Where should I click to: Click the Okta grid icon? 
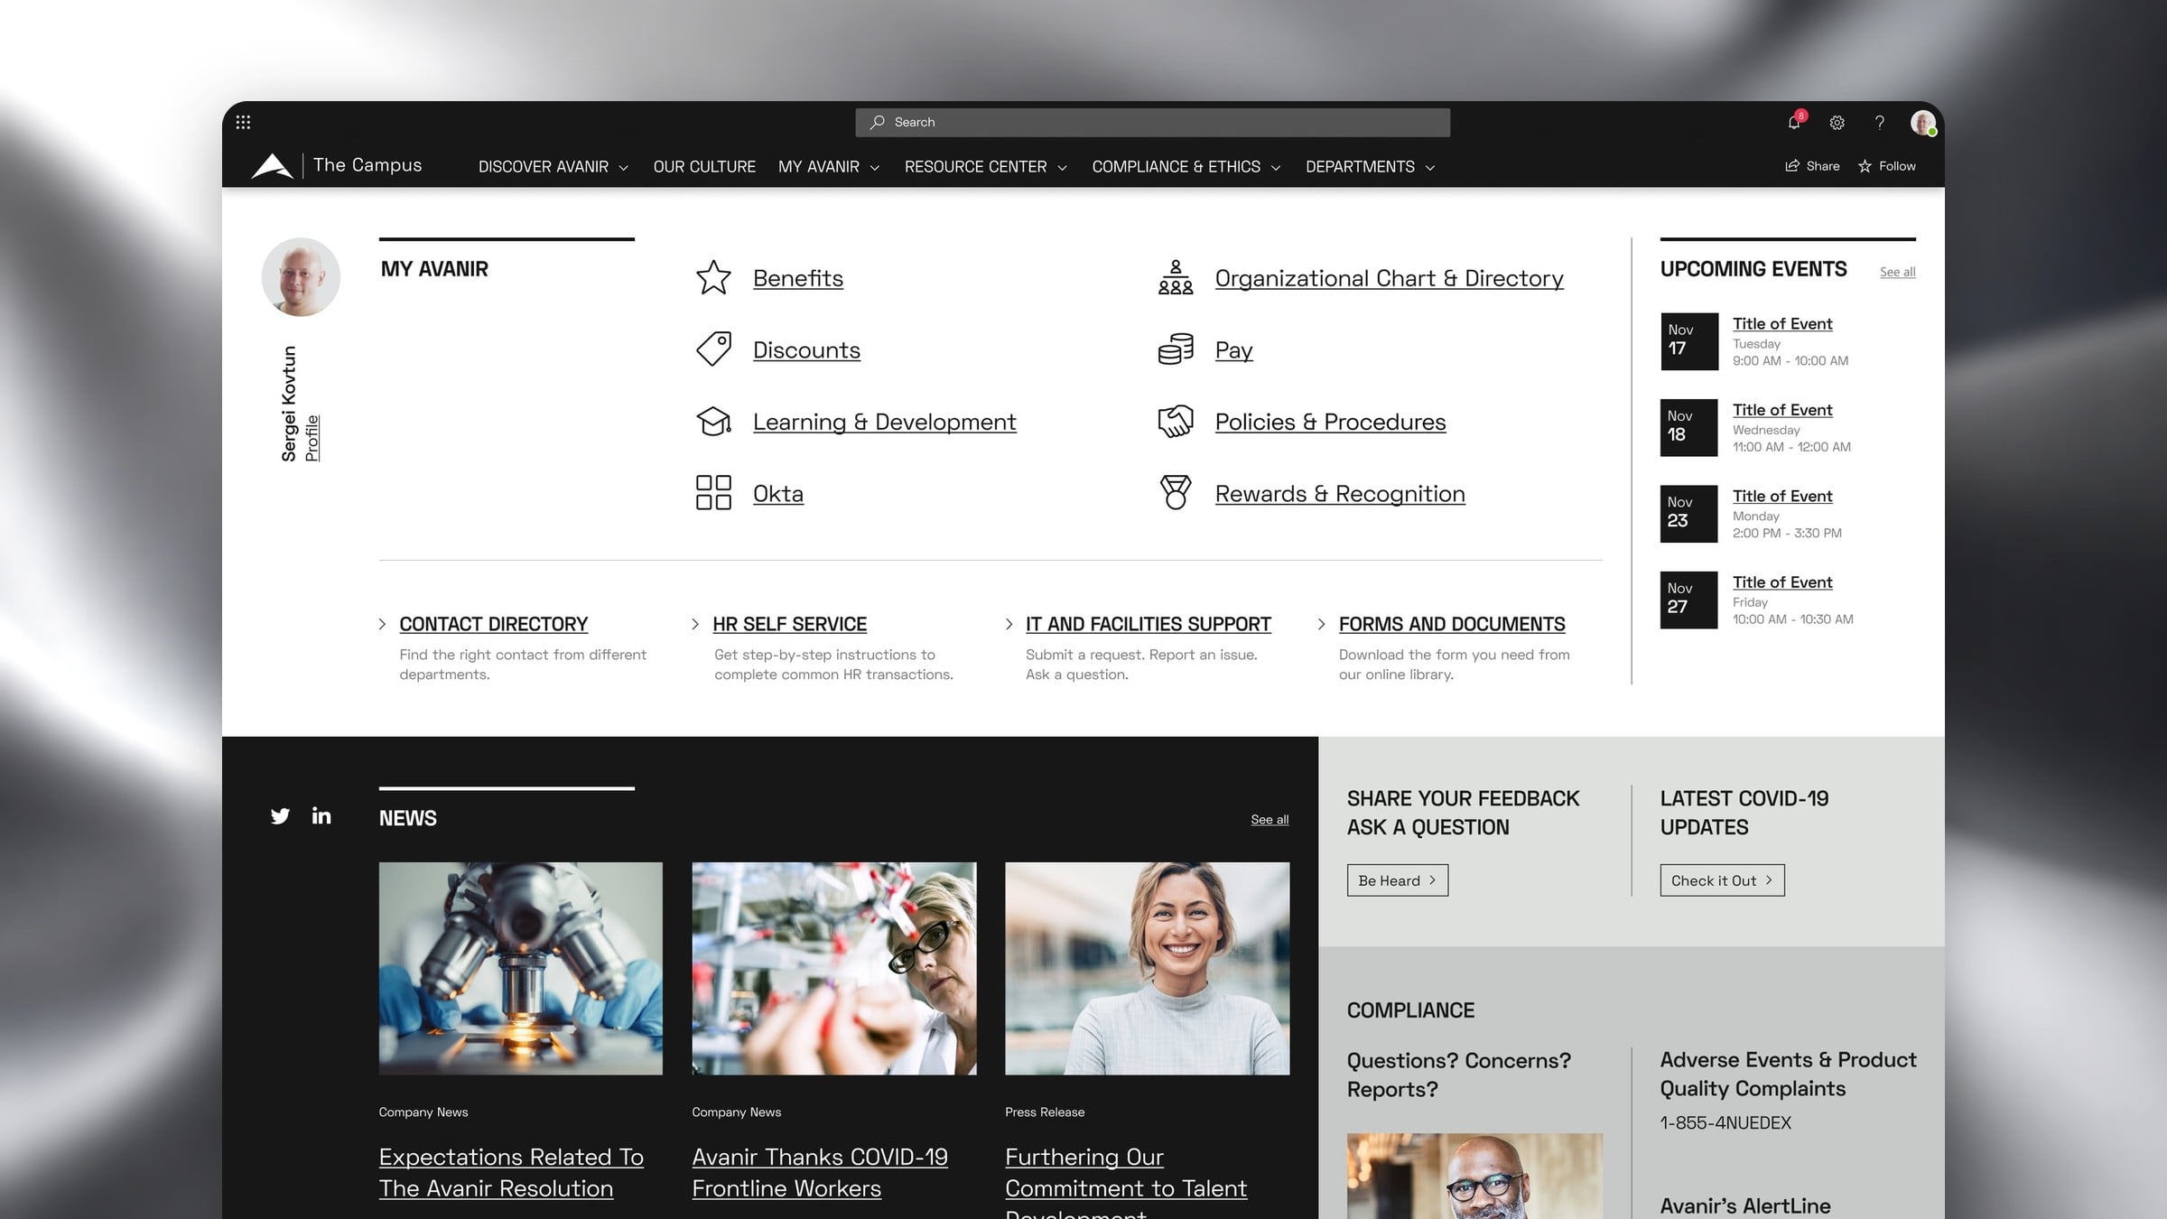click(713, 493)
